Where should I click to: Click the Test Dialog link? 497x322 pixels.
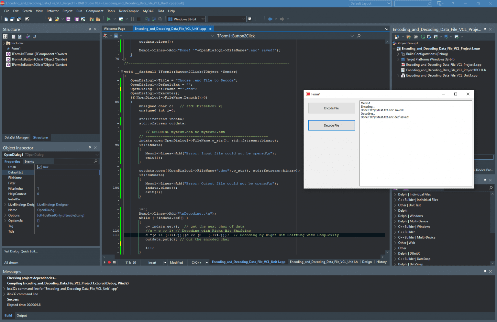[x=12, y=251]
